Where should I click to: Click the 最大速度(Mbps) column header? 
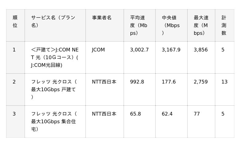[x=201, y=25]
